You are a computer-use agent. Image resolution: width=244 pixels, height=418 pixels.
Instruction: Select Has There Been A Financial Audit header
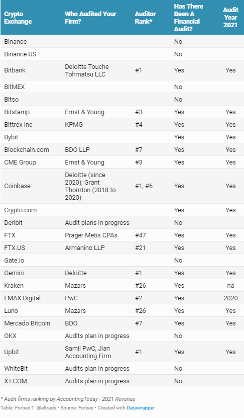(x=188, y=18)
